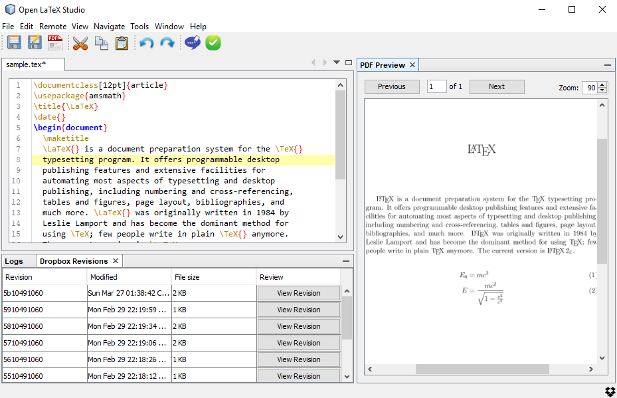Click the blue speech bubble comment icon
The height and width of the screenshot is (398, 617).
click(193, 43)
